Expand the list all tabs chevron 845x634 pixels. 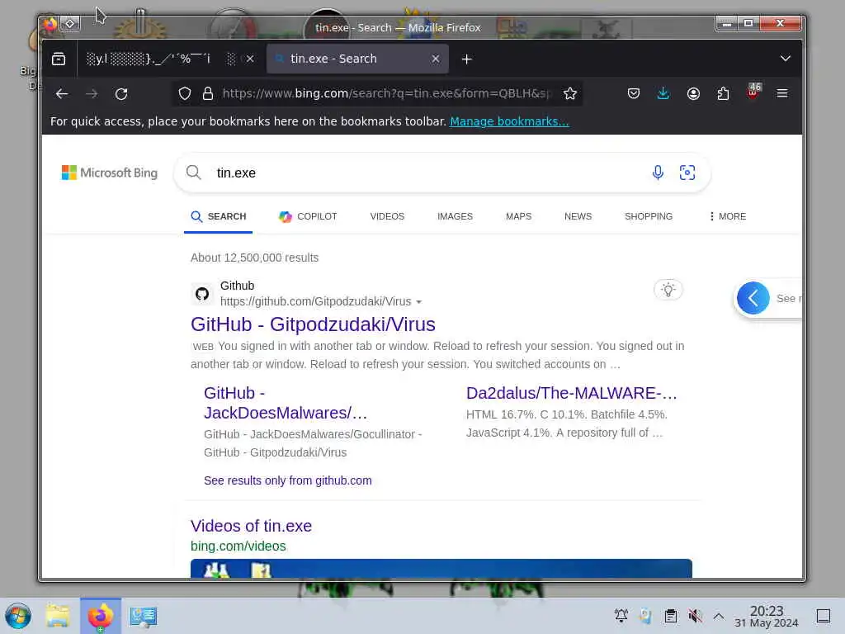(786, 59)
